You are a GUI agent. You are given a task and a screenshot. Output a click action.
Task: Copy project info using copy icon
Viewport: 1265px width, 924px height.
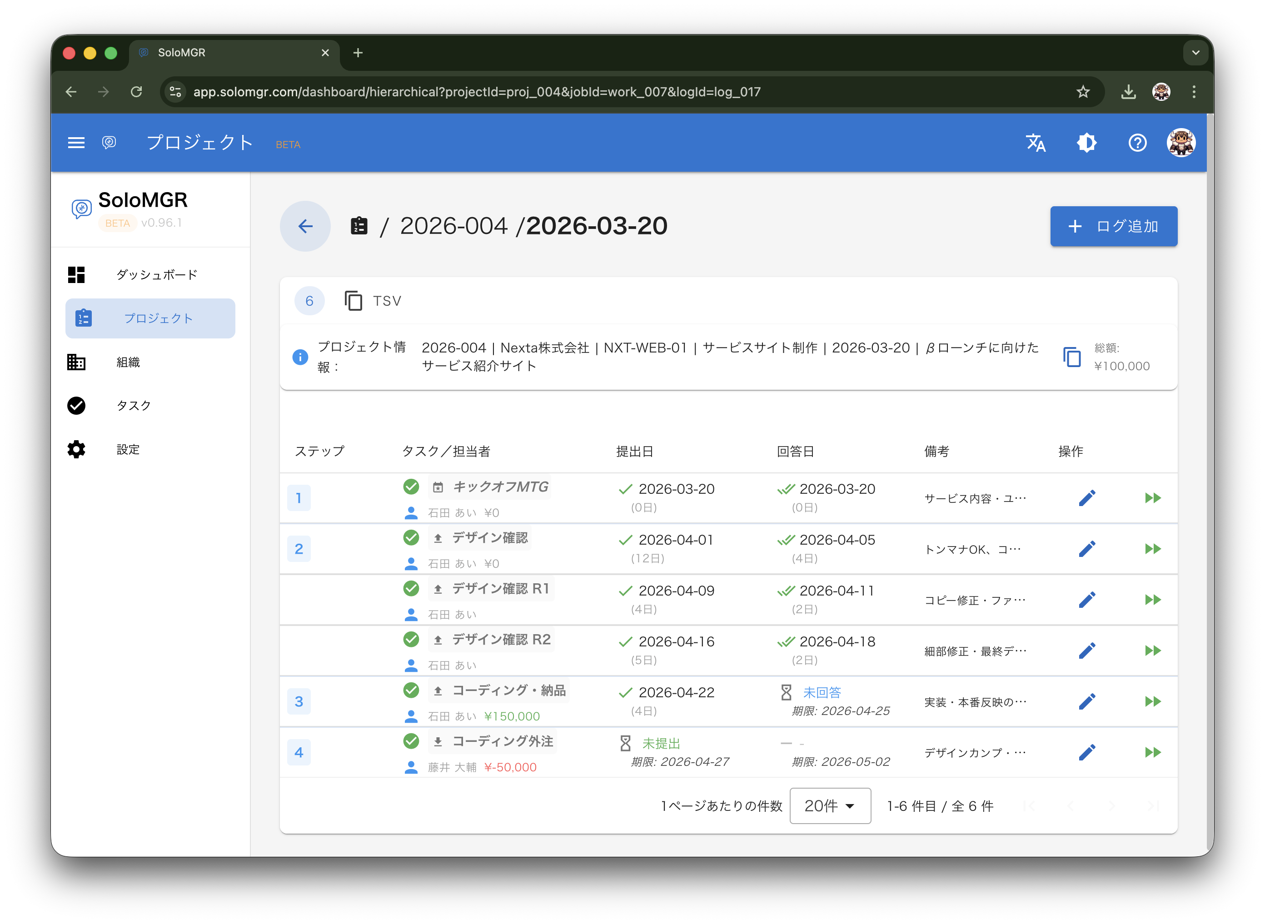tap(1071, 357)
